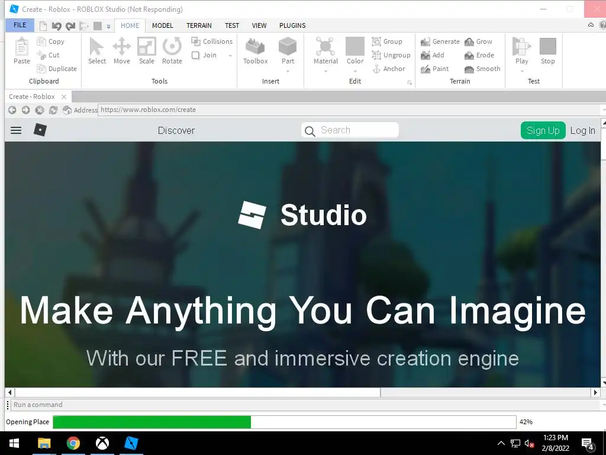The height and width of the screenshot is (455, 606).
Task: Open Chrome from the taskbar
Action: [x=73, y=443]
